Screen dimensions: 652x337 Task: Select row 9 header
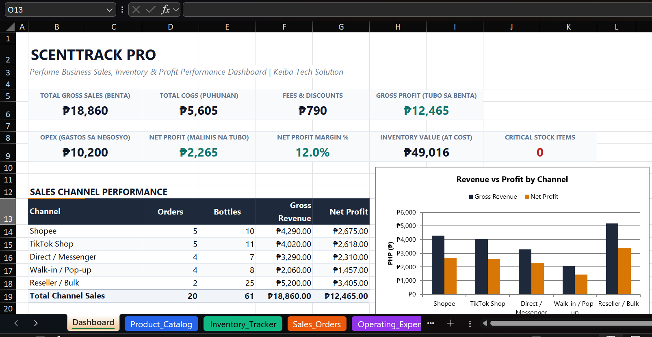coord(8,152)
